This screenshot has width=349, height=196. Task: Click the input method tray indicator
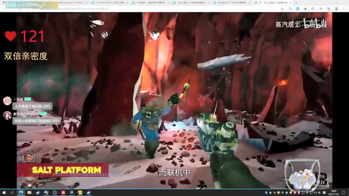click(x=319, y=193)
